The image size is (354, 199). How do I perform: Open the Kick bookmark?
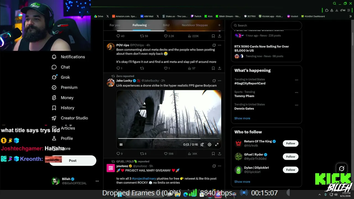209,16
